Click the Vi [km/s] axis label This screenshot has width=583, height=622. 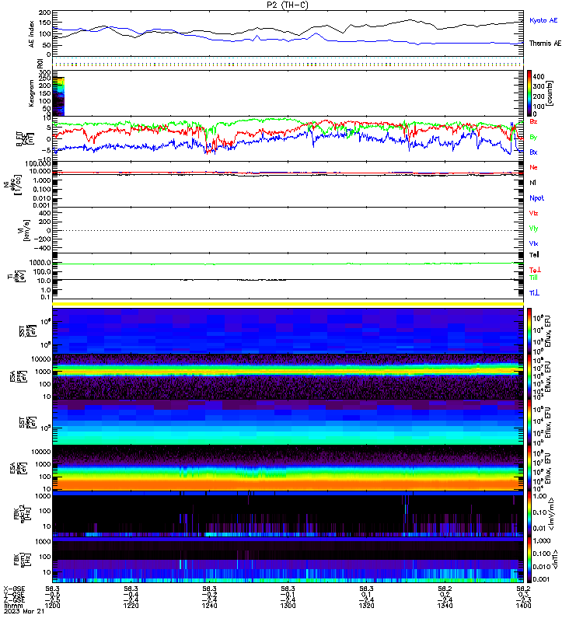[26, 230]
